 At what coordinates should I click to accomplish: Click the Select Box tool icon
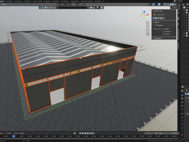[x=155, y=15]
